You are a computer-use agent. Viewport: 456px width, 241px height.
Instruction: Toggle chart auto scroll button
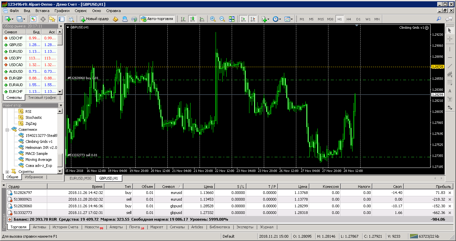243,19
